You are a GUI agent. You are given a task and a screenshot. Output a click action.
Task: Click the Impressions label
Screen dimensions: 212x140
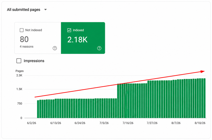34,61
